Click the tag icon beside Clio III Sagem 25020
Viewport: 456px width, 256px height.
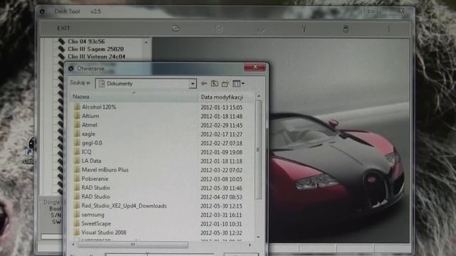(x=61, y=49)
